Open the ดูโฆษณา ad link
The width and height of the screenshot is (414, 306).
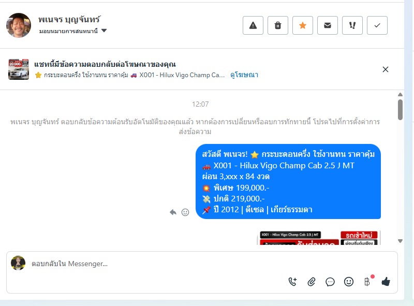(244, 75)
